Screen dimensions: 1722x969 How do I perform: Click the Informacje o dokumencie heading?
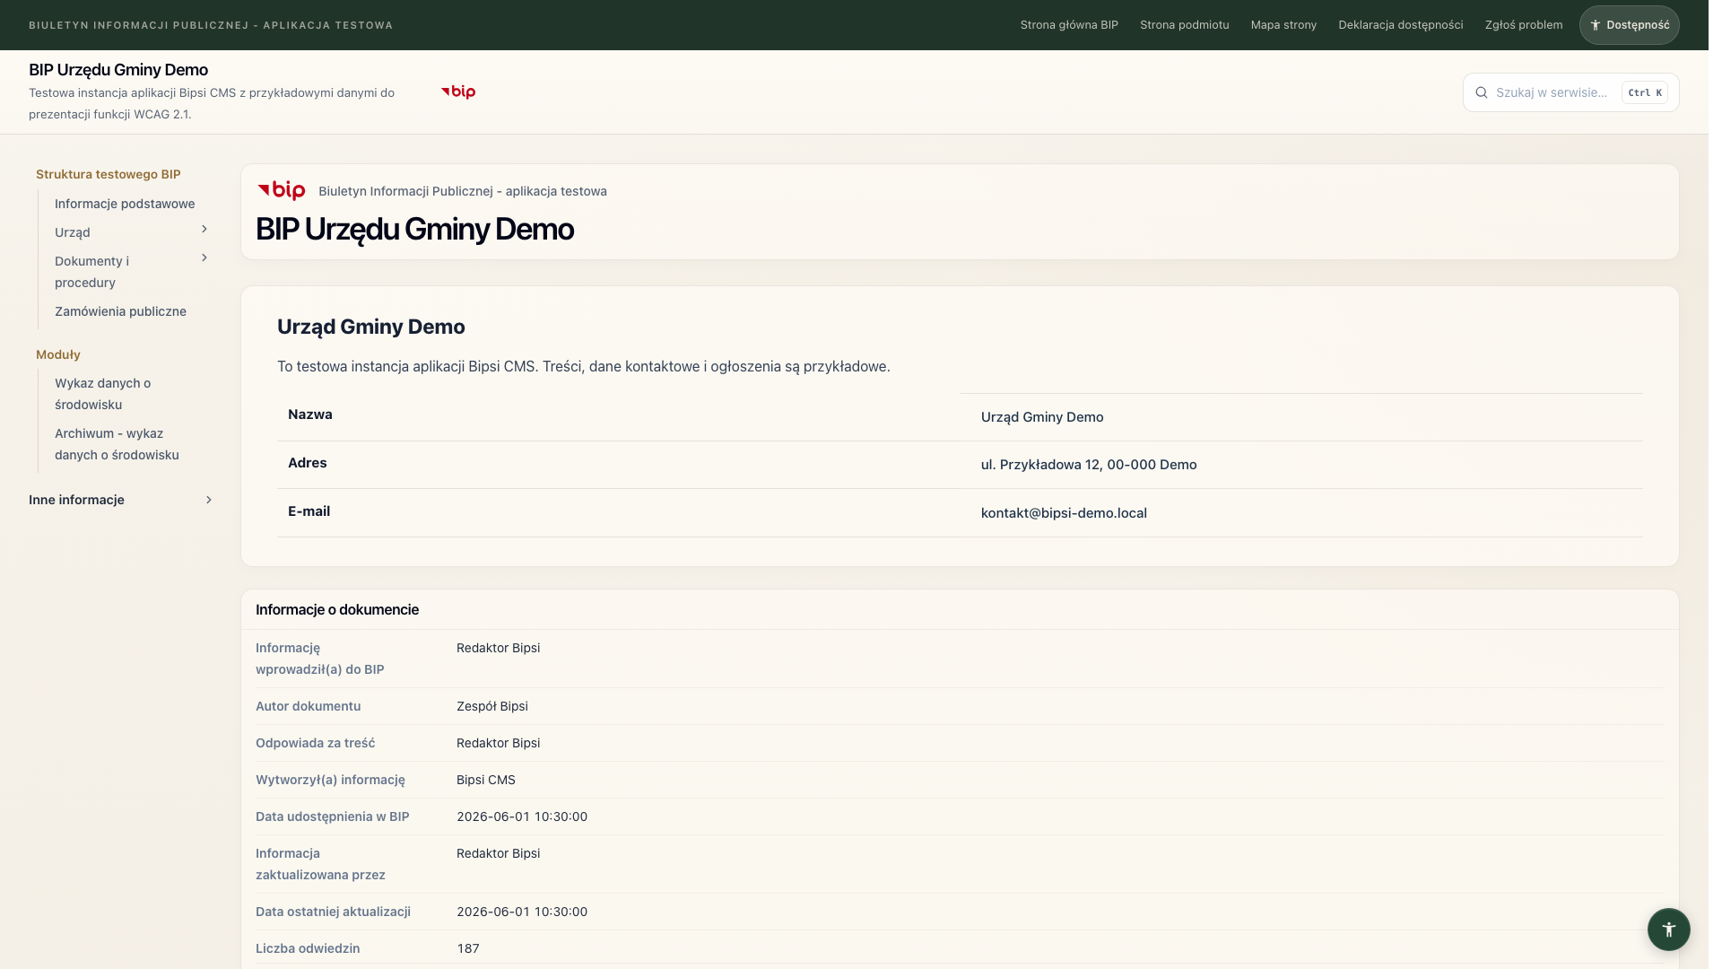(337, 610)
